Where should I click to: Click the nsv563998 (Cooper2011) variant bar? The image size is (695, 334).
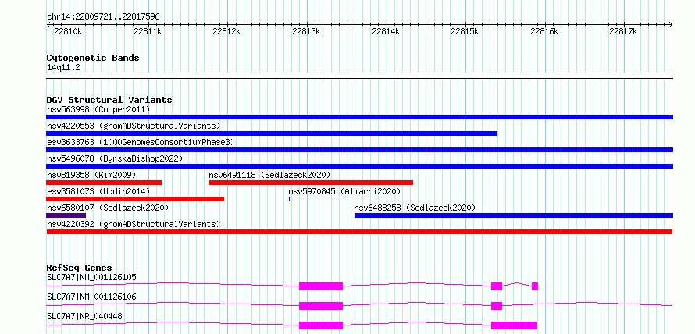coord(359,117)
